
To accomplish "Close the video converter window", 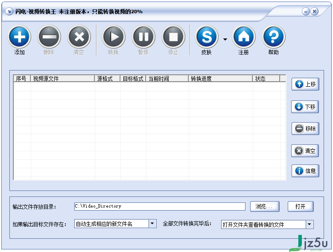I will (315, 11).
